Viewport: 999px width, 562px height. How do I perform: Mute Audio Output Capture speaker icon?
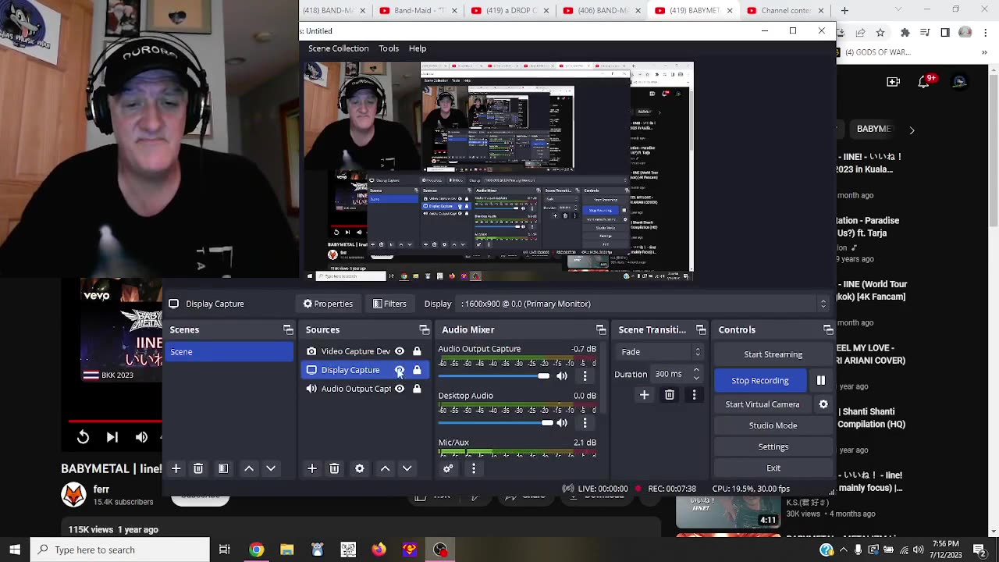pos(562,376)
